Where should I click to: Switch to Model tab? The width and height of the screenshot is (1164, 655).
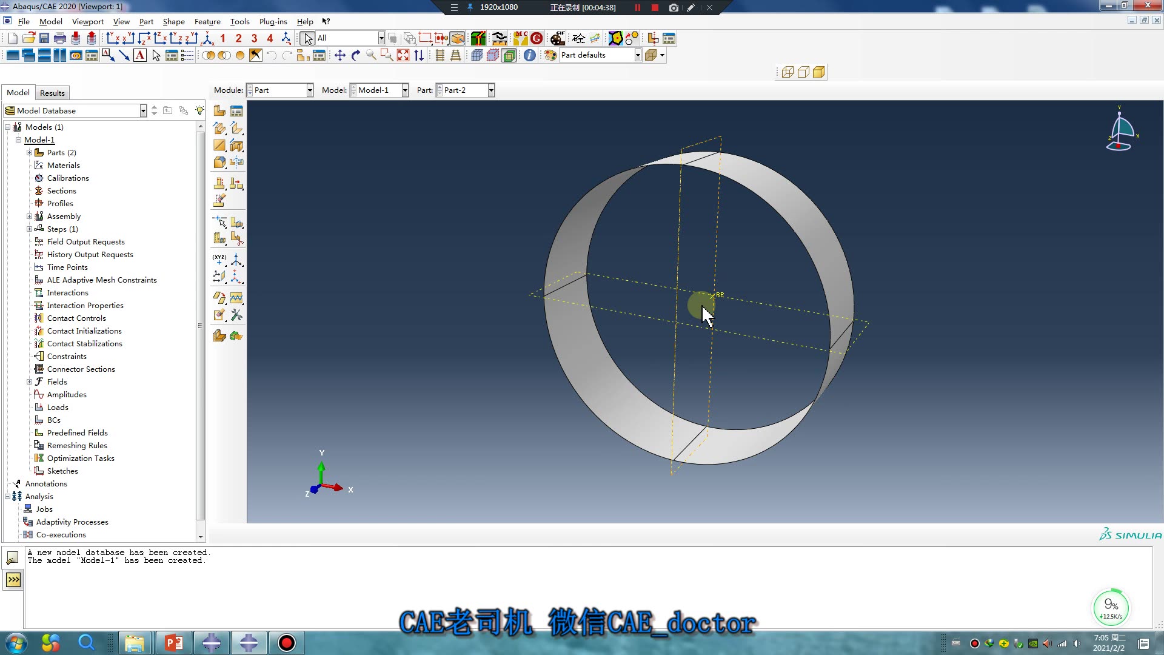click(18, 93)
